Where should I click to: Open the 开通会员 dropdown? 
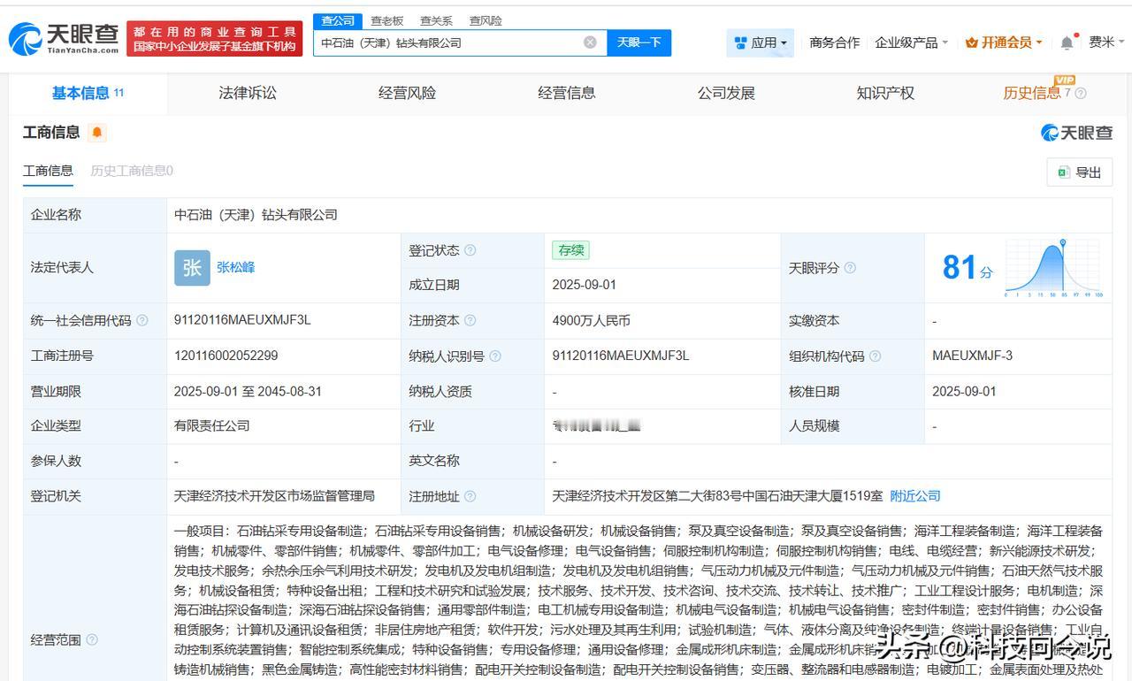[x=1004, y=42]
